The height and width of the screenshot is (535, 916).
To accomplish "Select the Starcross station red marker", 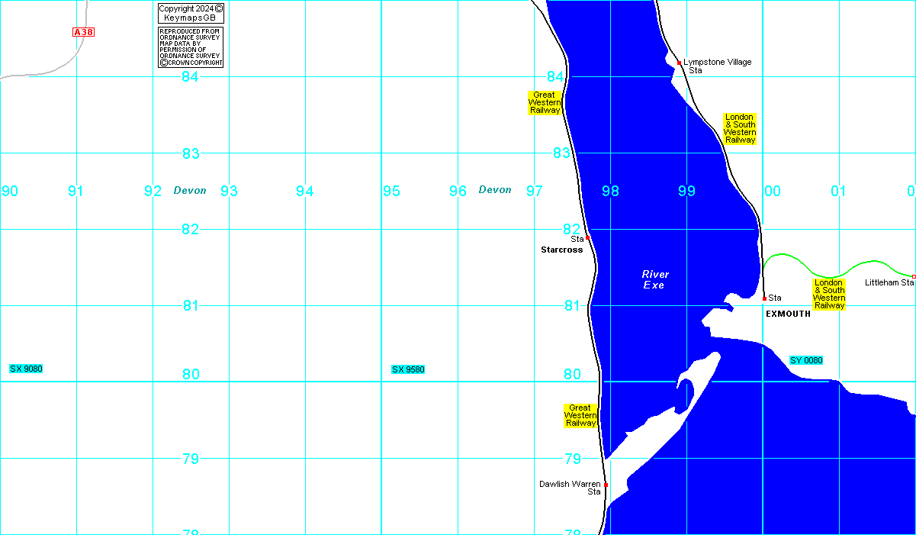I will tap(587, 237).
